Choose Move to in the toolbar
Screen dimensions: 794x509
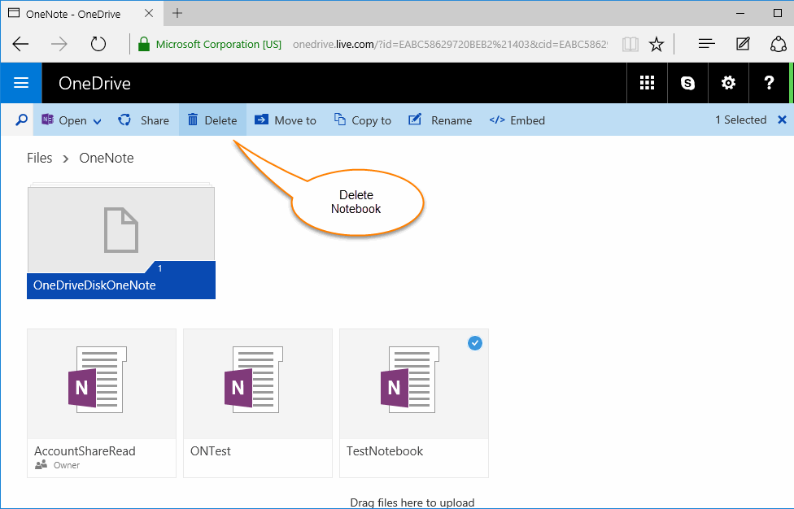coord(285,120)
